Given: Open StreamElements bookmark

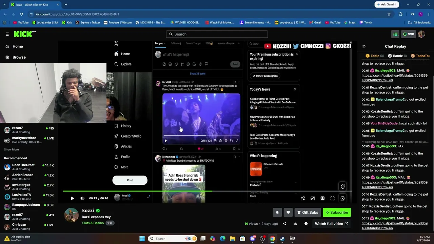Looking at the screenshot, I should 255,23.
